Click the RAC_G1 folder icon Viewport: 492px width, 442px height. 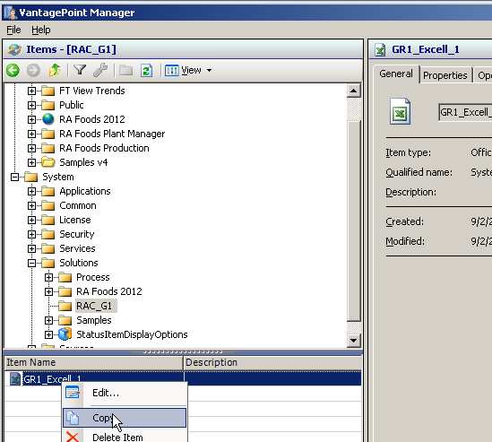coord(65,306)
